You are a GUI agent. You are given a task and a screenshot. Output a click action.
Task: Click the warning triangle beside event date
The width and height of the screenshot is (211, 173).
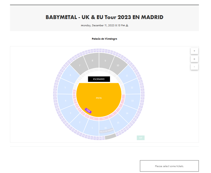tap(127, 25)
